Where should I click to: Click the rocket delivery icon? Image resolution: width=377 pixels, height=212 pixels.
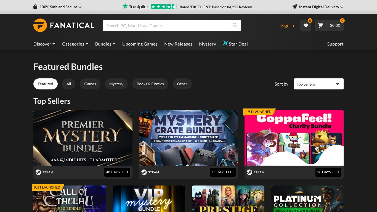(x=295, y=7)
